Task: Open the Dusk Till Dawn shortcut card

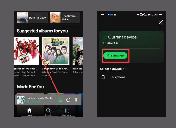Action: 32,18
